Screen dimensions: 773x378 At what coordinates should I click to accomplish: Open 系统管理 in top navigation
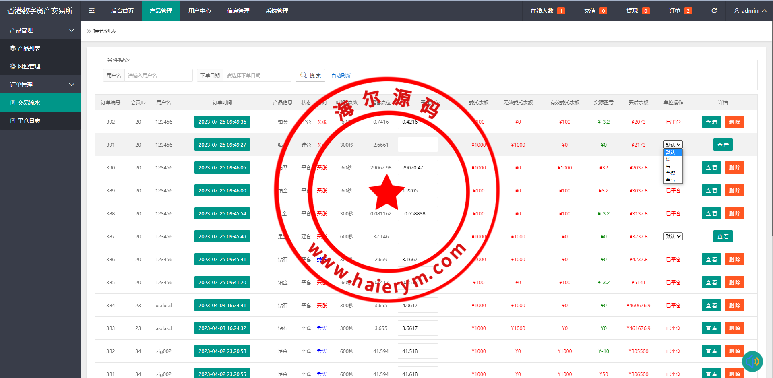pyautogui.click(x=277, y=11)
